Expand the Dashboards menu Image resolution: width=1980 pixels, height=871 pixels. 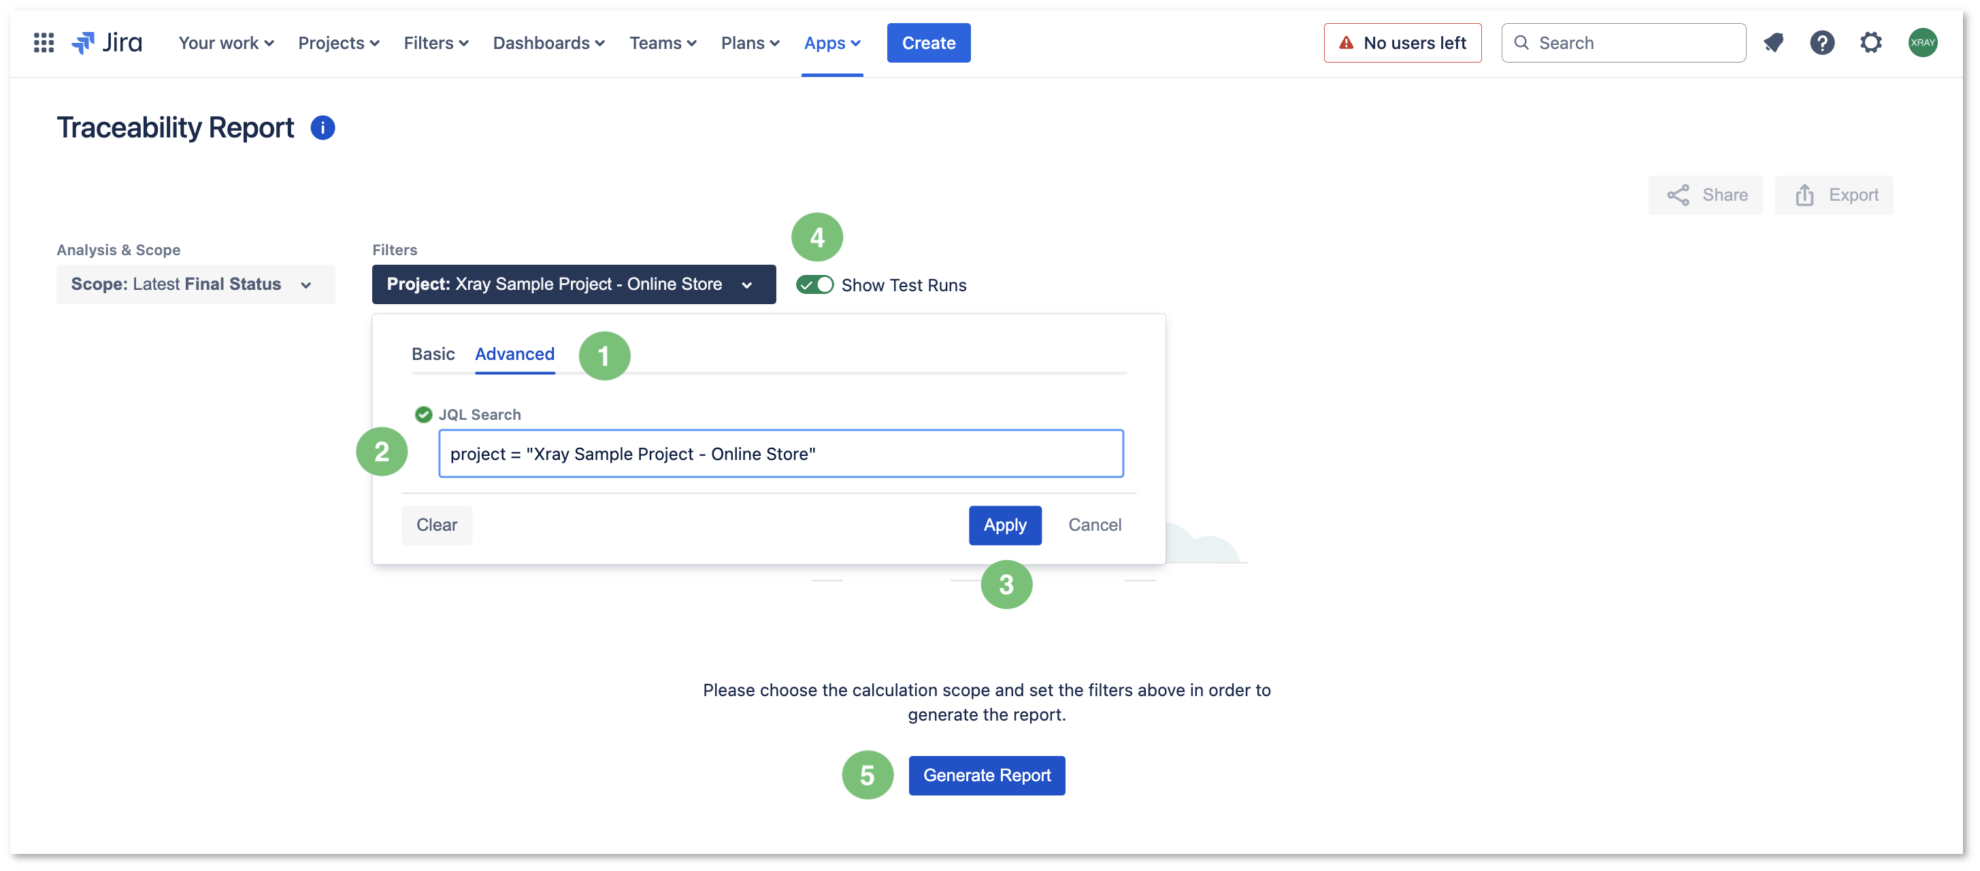point(549,43)
